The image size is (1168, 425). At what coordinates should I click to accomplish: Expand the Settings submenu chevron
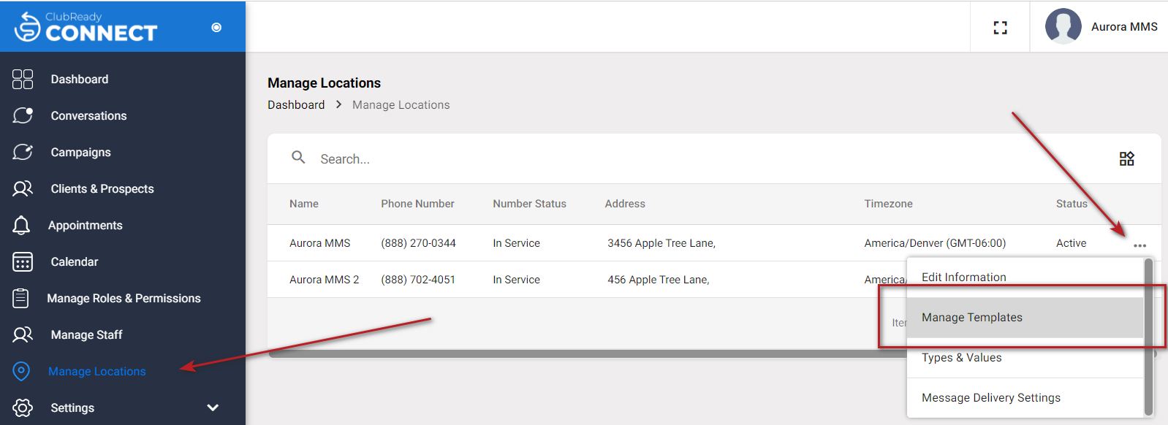tap(213, 407)
